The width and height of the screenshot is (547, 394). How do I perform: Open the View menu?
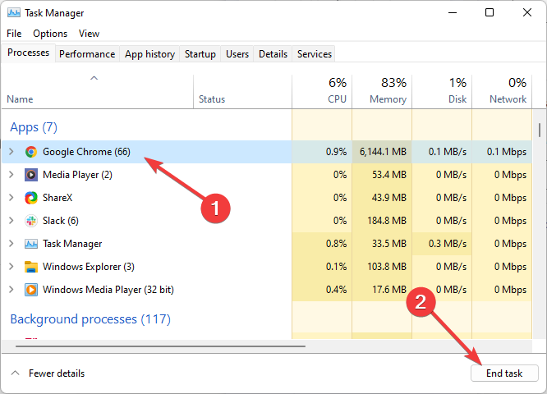[89, 34]
